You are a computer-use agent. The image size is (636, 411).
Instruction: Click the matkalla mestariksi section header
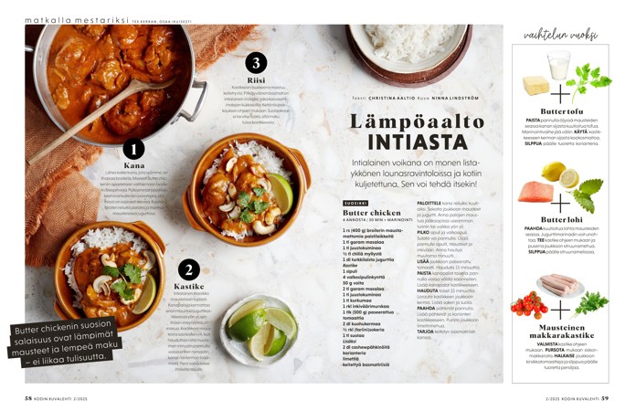(77, 20)
